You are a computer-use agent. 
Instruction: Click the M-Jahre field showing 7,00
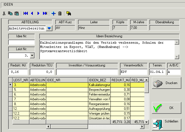click(x=139, y=28)
